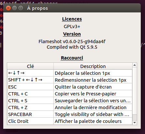
Task: Click the Description column header
Action: 93,66
